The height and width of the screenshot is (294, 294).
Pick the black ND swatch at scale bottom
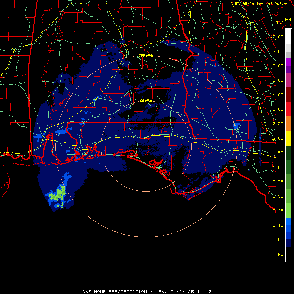288,254
